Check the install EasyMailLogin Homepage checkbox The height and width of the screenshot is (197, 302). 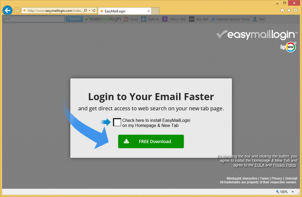click(117, 122)
